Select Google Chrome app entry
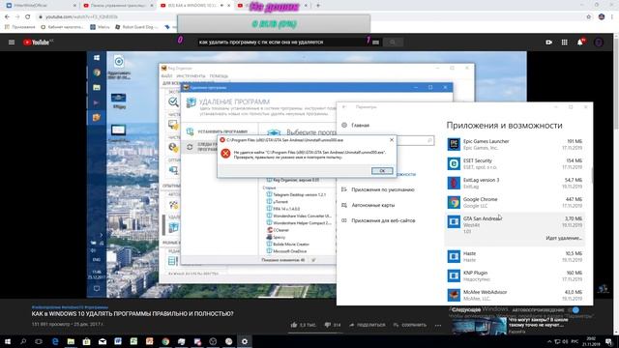The height and width of the screenshot is (348, 619). pos(515,202)
